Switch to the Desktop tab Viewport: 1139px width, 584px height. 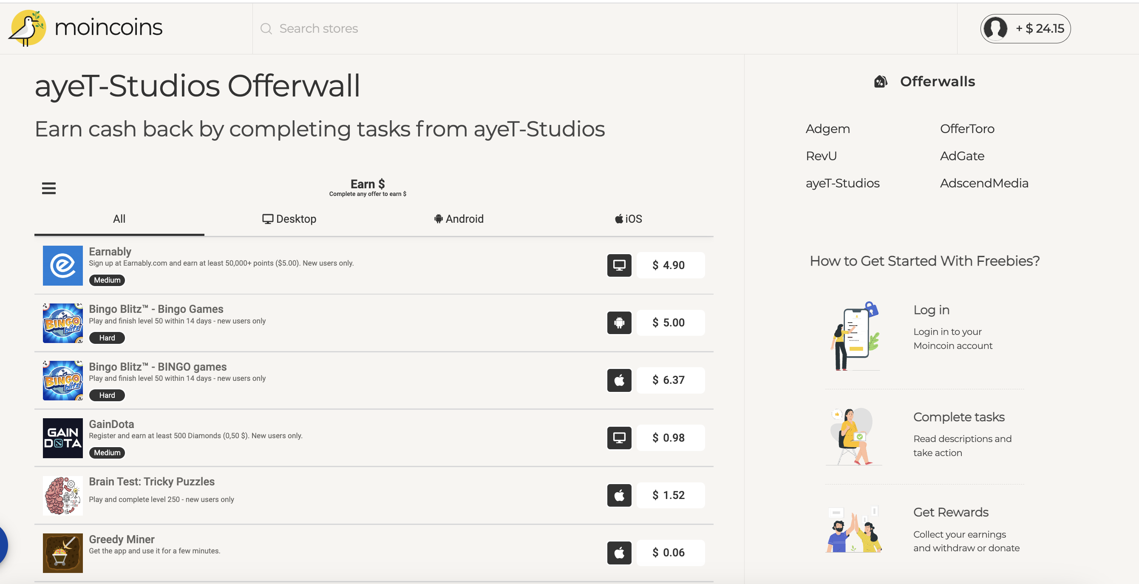tap(289, 219)
